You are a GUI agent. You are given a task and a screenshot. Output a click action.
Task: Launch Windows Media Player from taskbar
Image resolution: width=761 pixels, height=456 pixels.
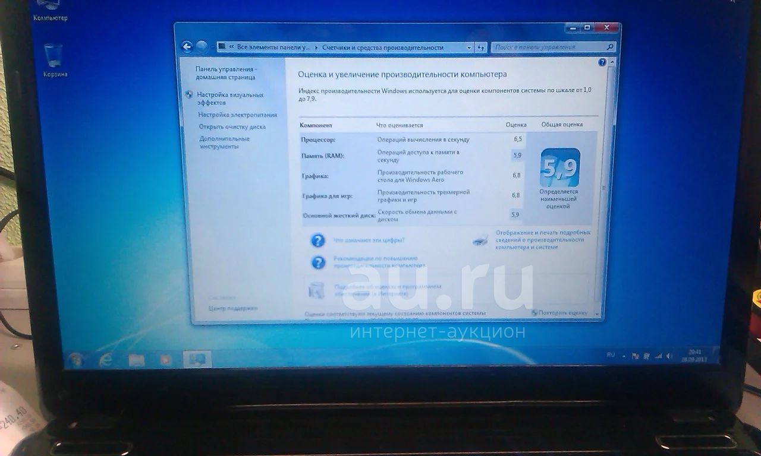166,360
